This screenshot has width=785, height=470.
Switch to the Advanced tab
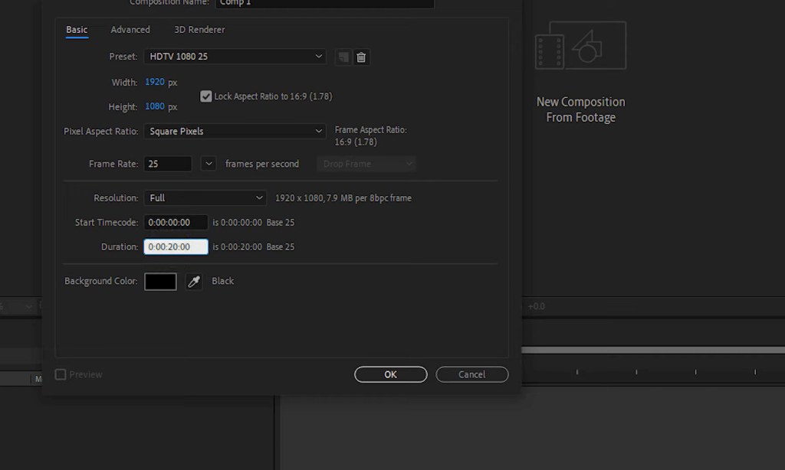click(x=130, y=29)
